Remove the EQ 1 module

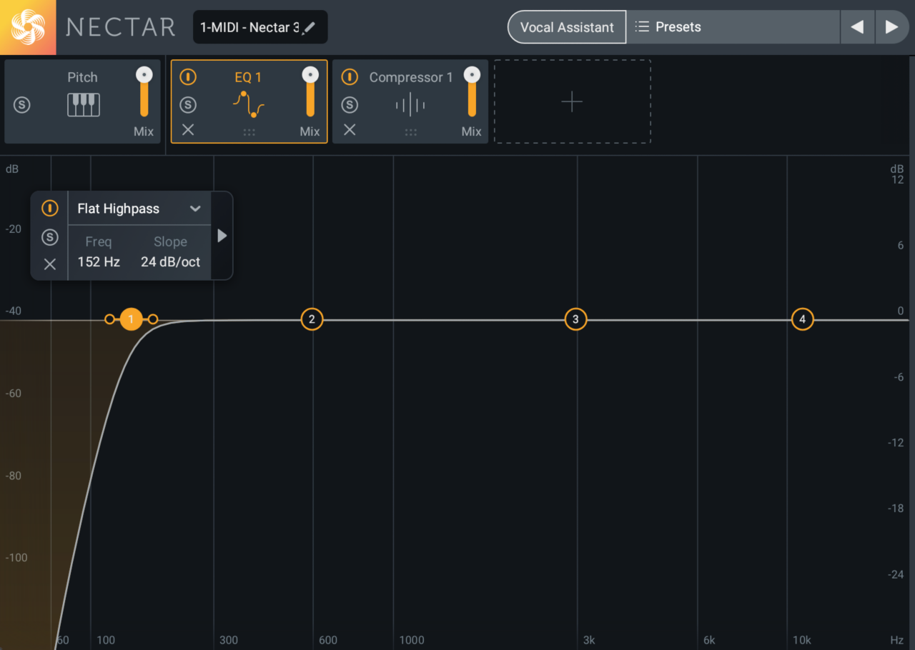188,130
